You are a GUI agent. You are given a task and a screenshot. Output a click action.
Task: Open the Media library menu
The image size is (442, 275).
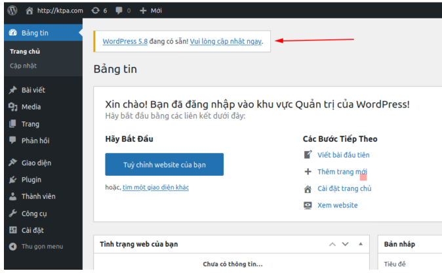point(30,107)
